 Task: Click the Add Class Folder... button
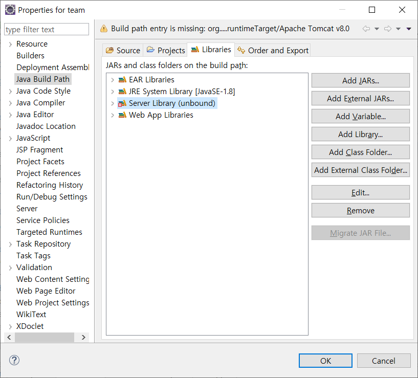360,152
